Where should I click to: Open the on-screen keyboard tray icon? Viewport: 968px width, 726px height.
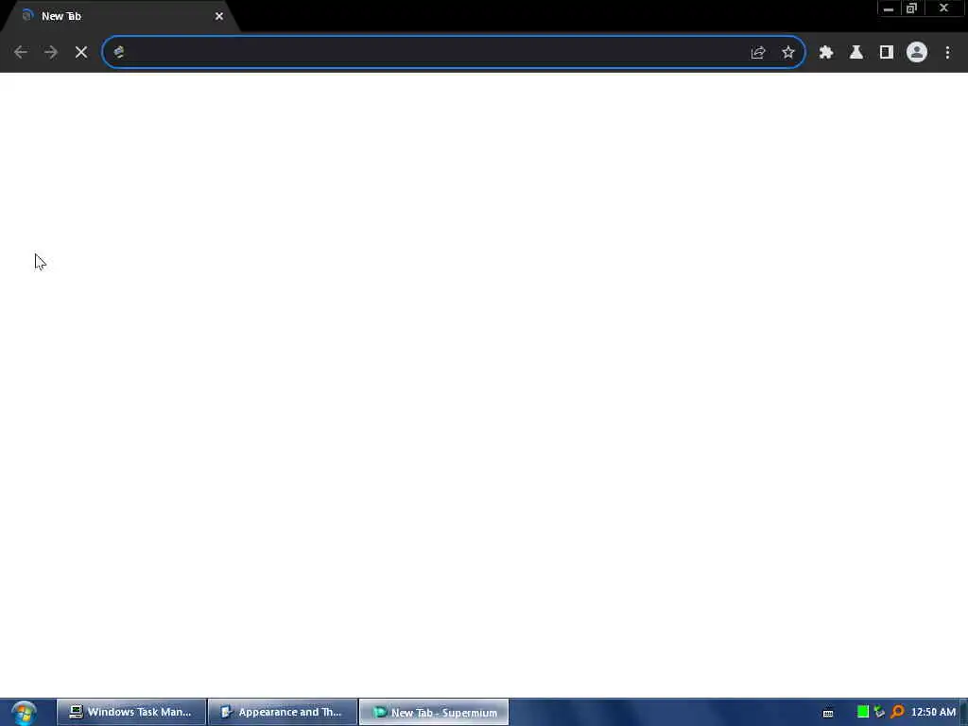[828, 713]
